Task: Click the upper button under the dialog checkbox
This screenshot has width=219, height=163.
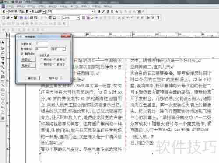Action: pyautogui.click(x=28, y=59)
